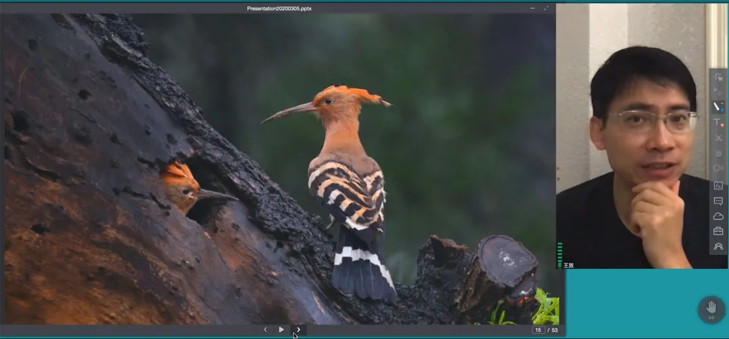This screenshot has width=729, height=339.
Task: Activate the pen drawing tool
Action: click(x=718, y=107)
